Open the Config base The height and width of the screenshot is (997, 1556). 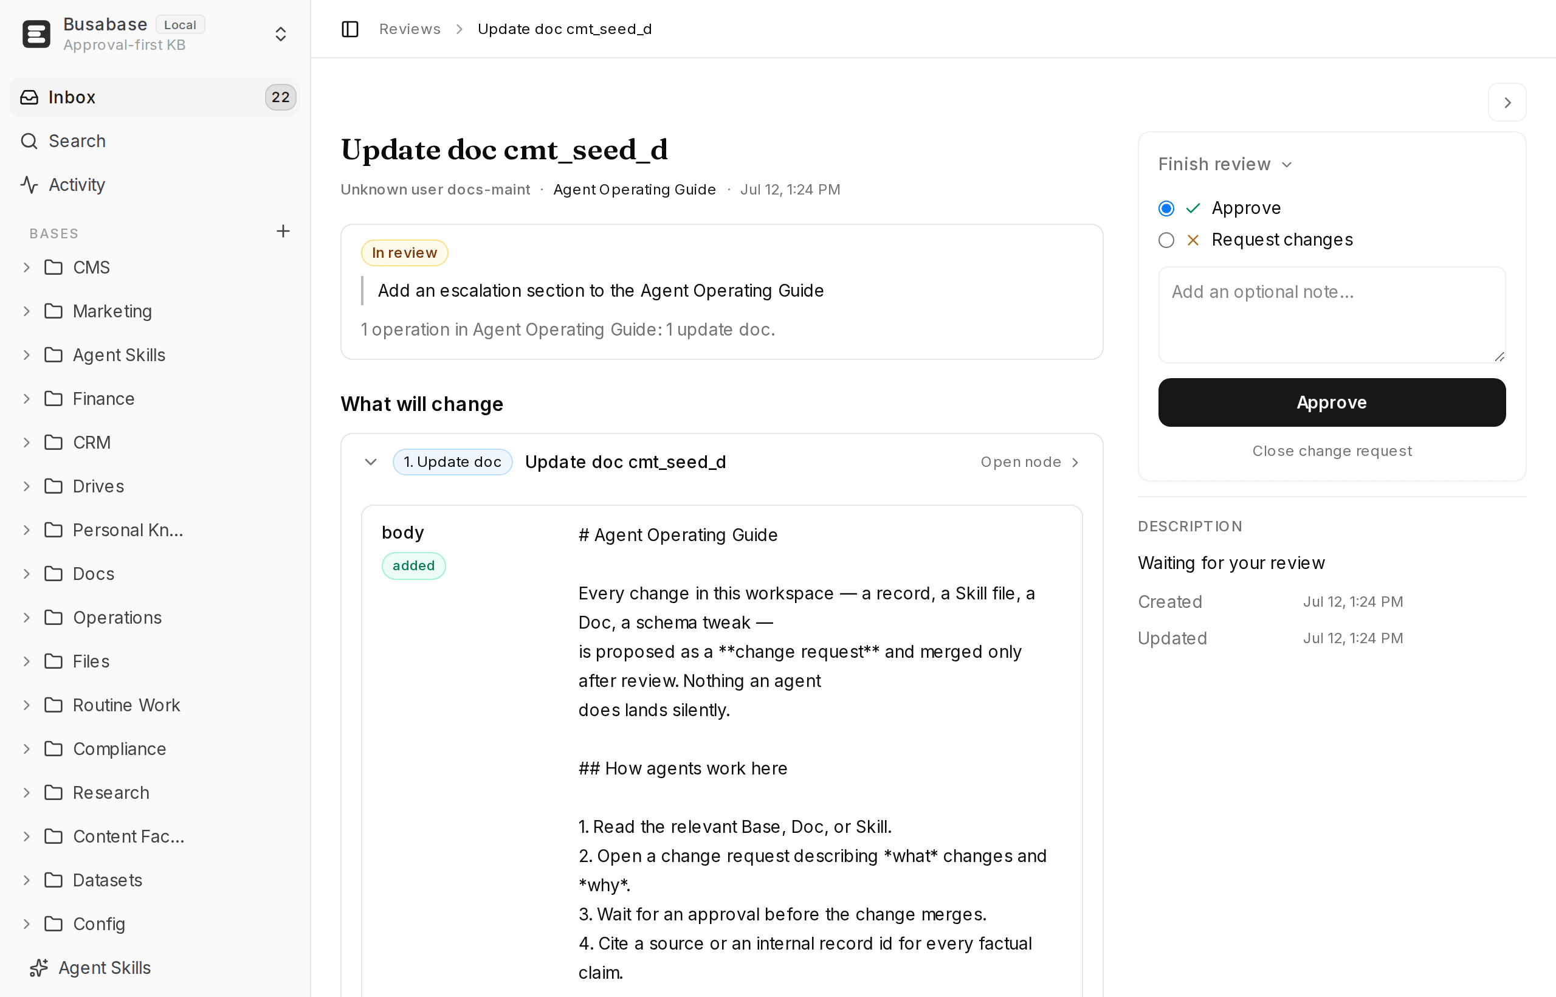[x=98, y=924]
